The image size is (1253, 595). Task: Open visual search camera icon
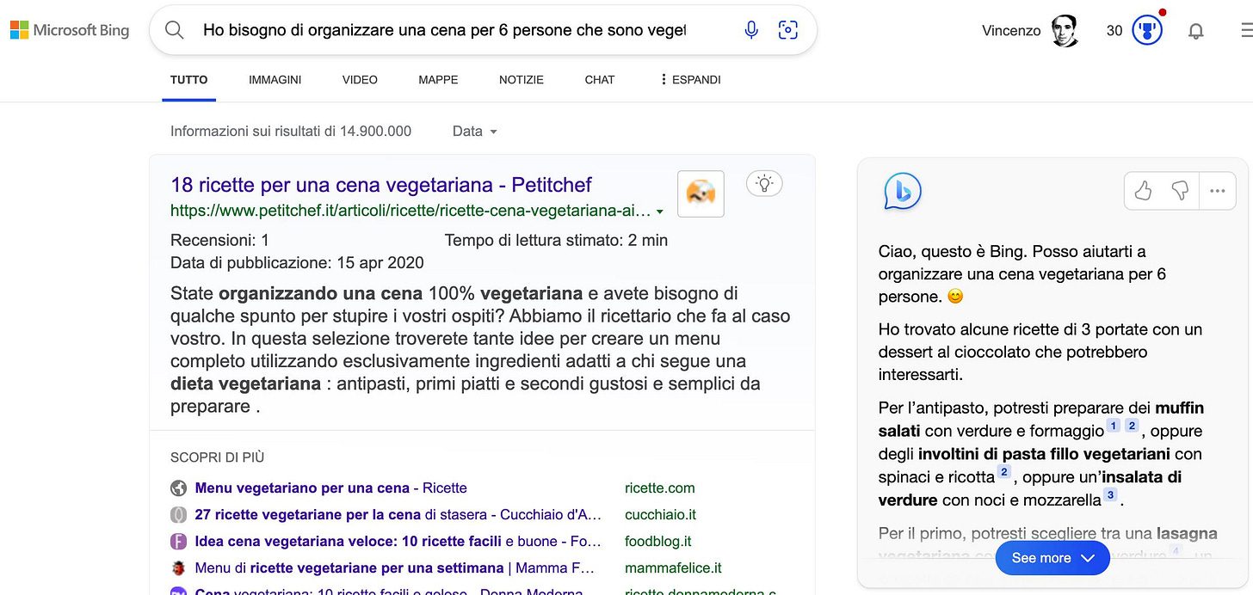click(788, 30)
